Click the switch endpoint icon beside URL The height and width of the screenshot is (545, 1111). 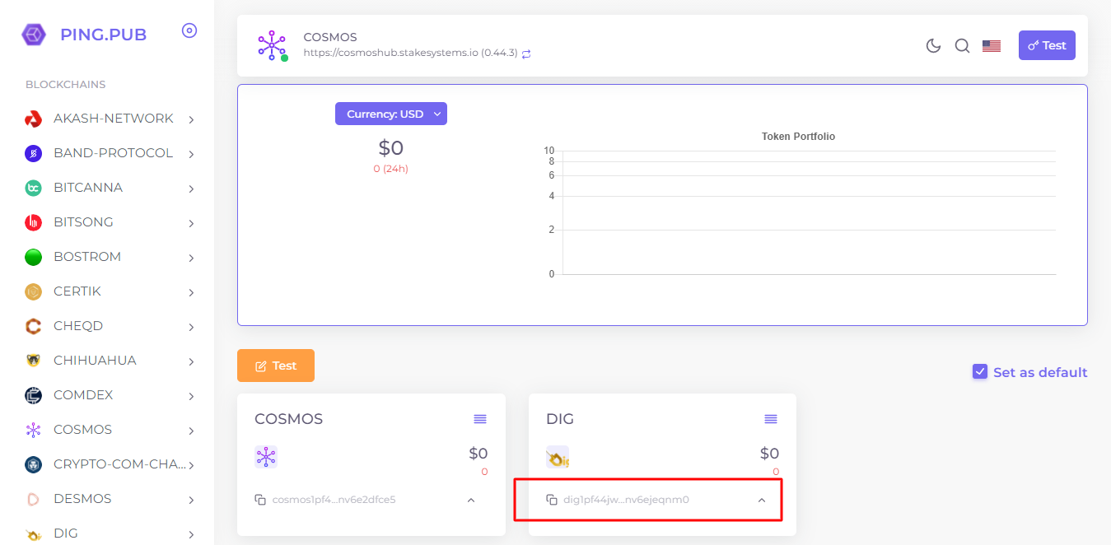526,54
